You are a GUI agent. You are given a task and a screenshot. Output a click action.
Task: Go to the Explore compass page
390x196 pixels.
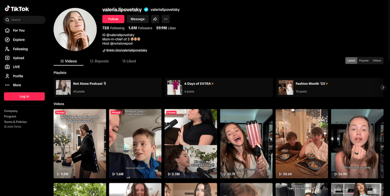18,40
